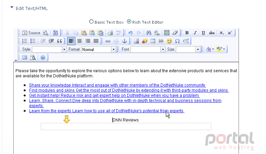The image size is (266, 154).
Task: Click the Special Character omega icon
Action: 178,41
